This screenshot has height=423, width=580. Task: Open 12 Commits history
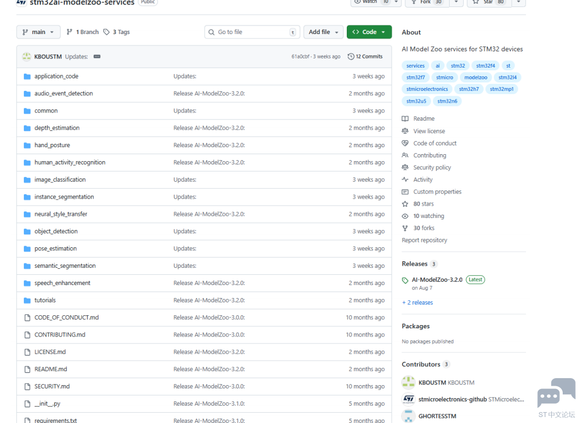365,57
